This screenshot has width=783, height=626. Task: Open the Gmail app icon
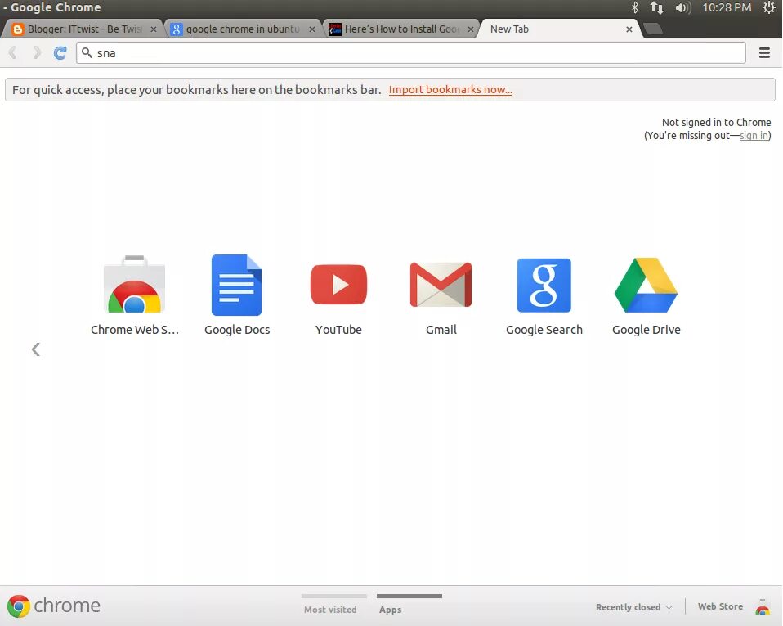(x=441, y=285)
